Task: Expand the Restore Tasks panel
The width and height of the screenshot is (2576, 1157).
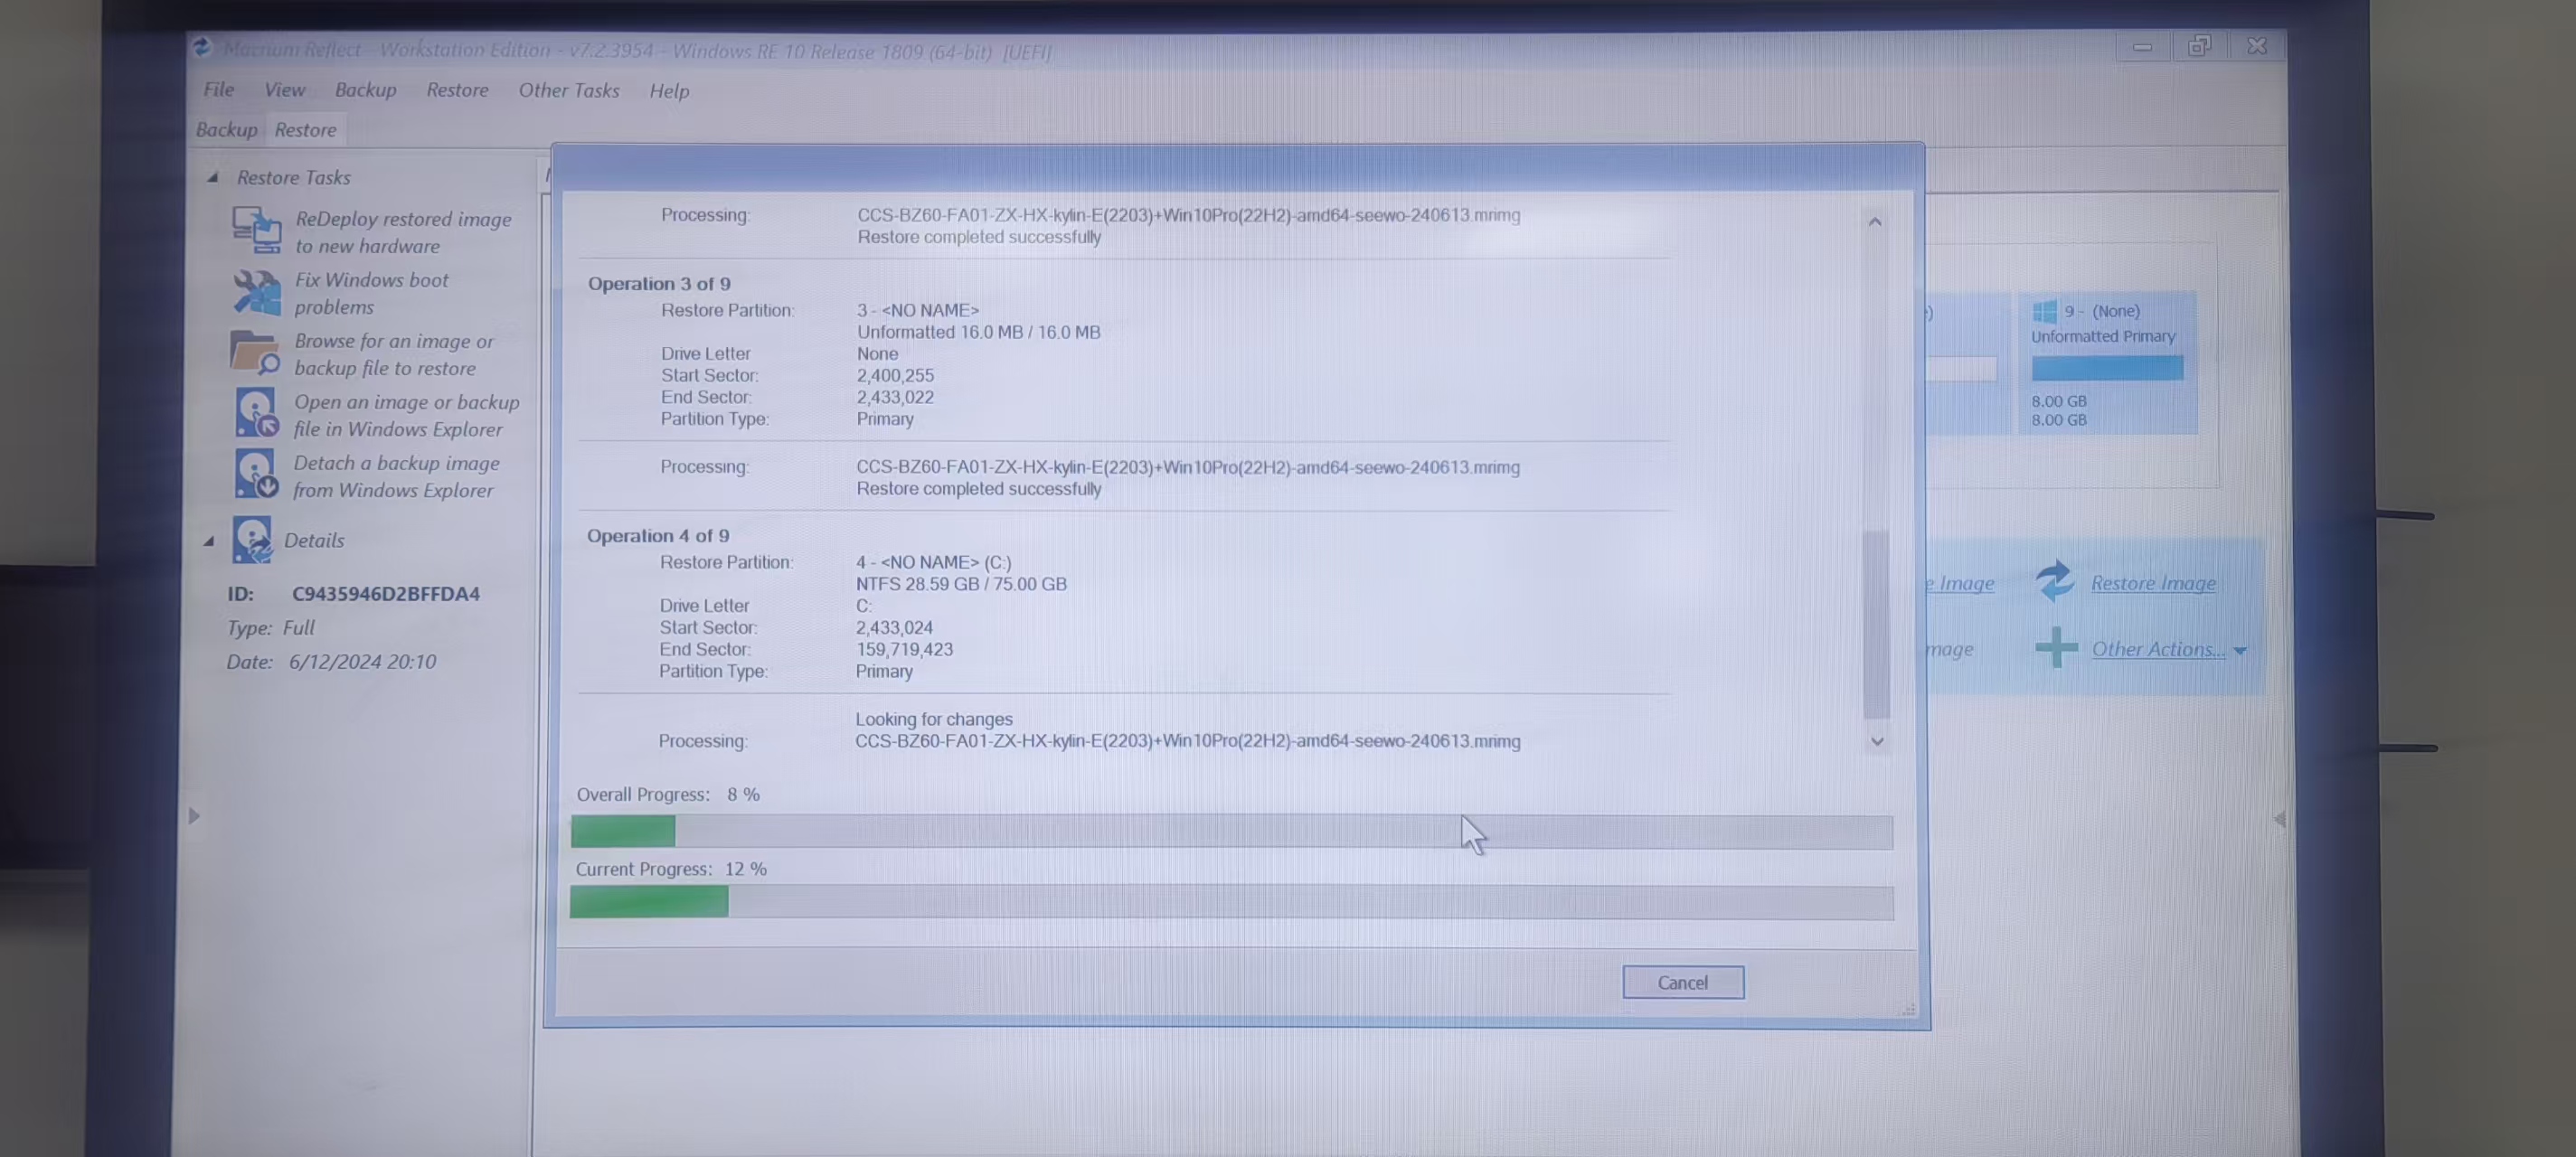Action: click(x=211, y=177)
